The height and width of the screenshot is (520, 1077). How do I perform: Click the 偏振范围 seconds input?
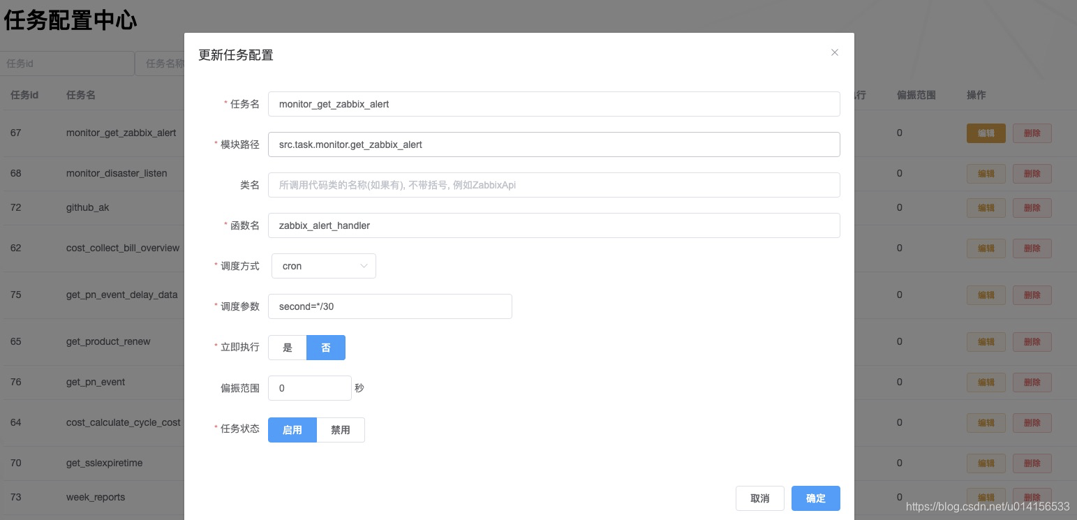(309, 388)
